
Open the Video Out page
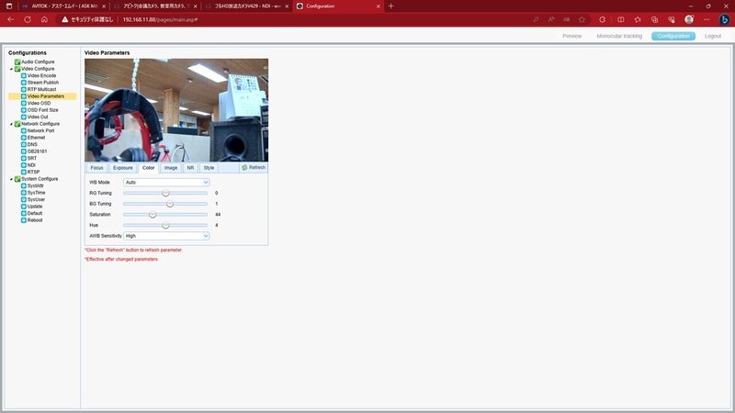click(x=38, y=117)
